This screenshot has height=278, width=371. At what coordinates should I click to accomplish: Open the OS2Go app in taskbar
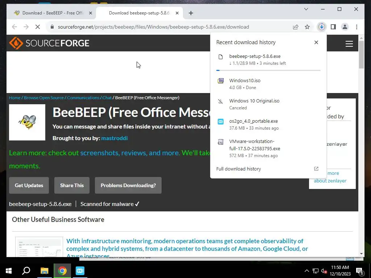[80, 271]
